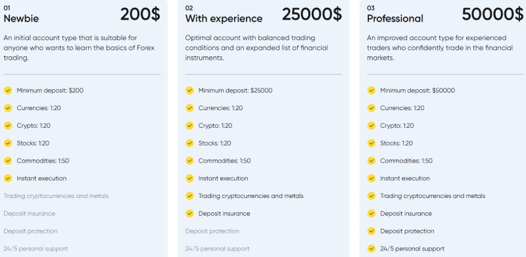
Task: Click the Professional Stocks: 1:20 checkmark
Action: tap(371, 143)
